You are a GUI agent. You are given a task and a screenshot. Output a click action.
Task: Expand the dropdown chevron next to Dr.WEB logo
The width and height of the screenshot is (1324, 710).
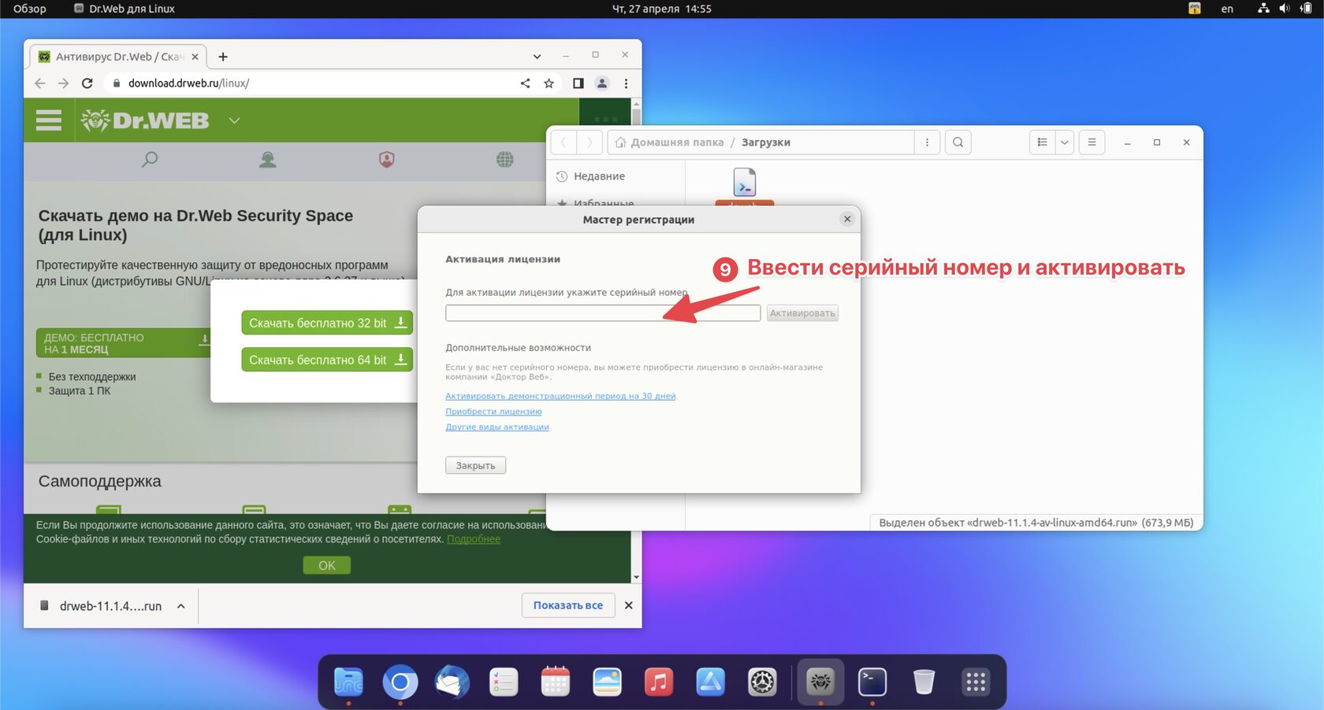tap(234, 120)
